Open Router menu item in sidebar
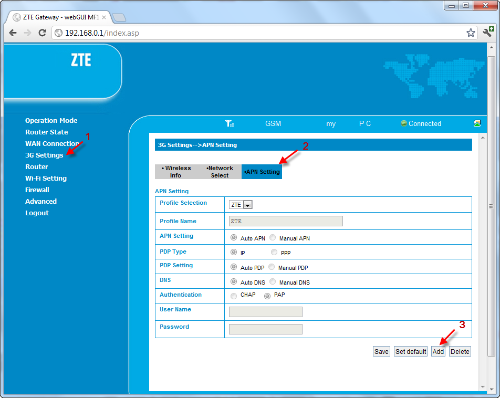 pos(37,167)
